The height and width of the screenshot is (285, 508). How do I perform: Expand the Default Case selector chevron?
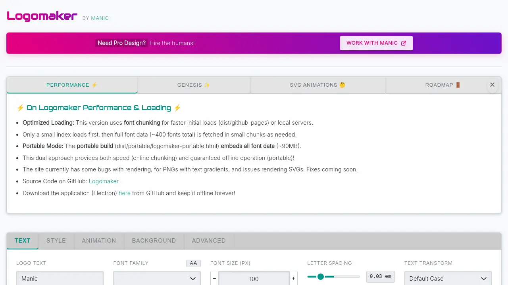pos(484,278)
